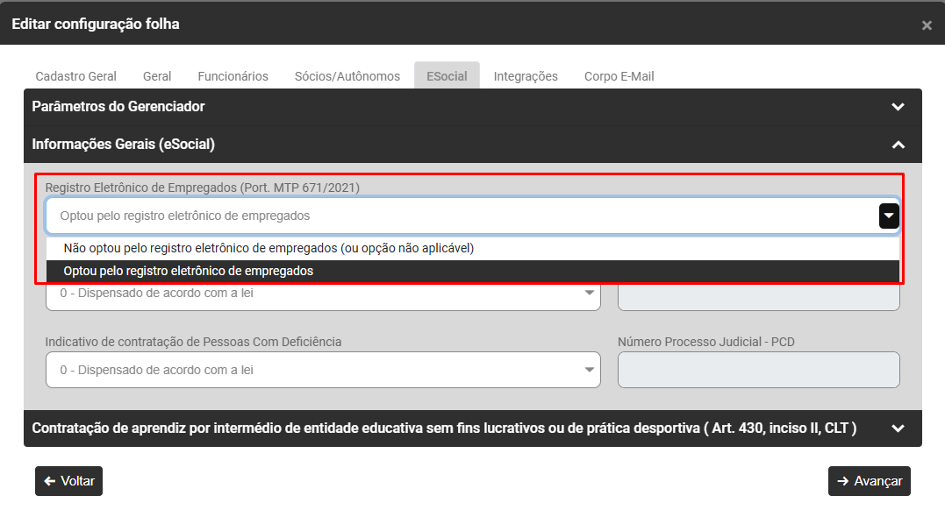Click the Parâmetros do Gerenciador header text

coord(118,107)
